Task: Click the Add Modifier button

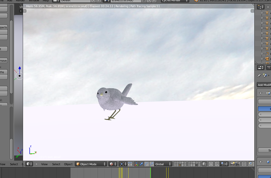Action: [x=264, y=85]
